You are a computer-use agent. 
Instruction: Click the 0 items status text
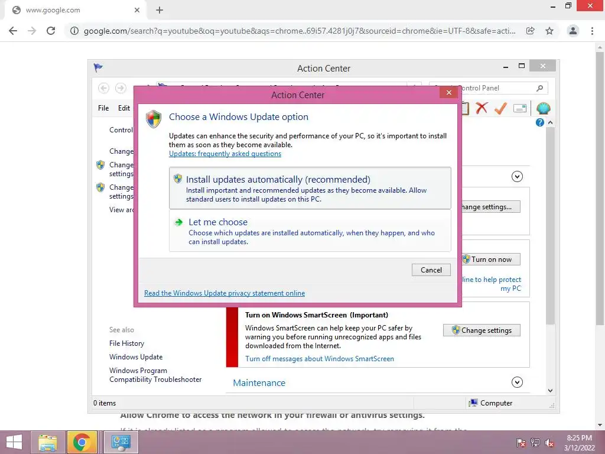105,403
